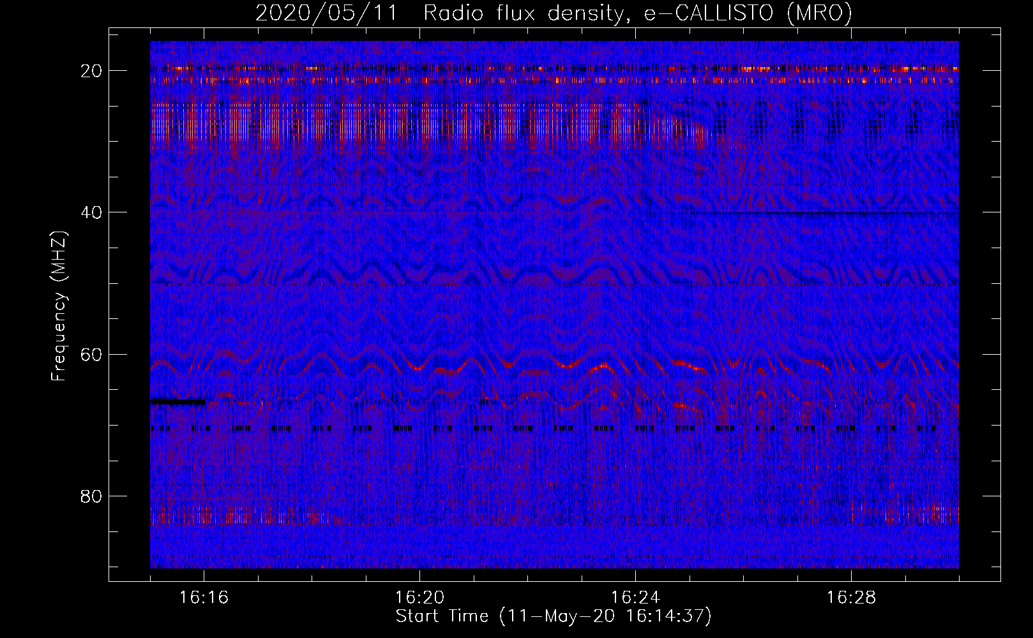The height and width of the screenshot is (638, 1033).
Task: Click the black horizontal bar near 67 MHz
Action: pos(178,402)
